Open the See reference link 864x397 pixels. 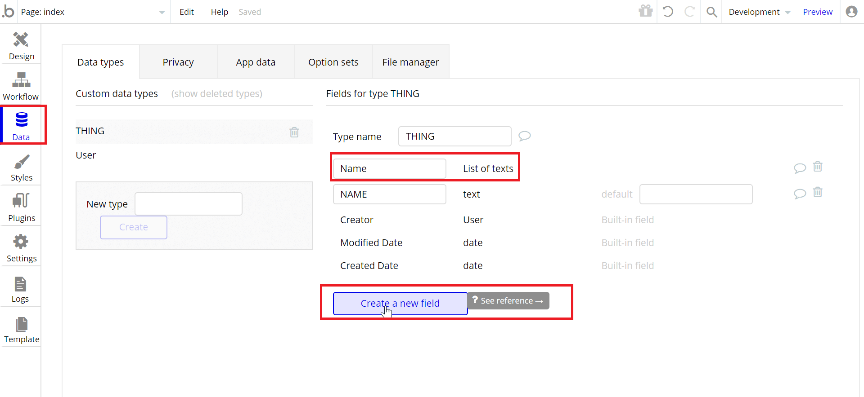(x=508, y=300)
